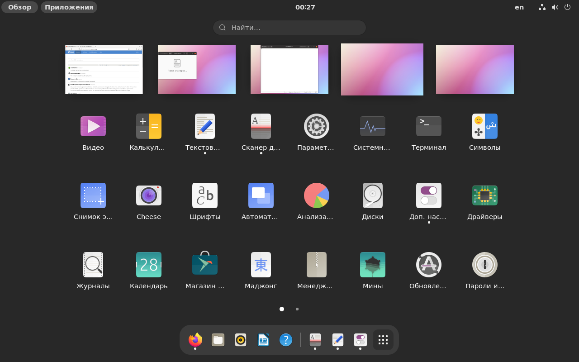Launch the Калькулятор app icon
The width and height of the screenshot is (579, 362).
pos(149,126)
